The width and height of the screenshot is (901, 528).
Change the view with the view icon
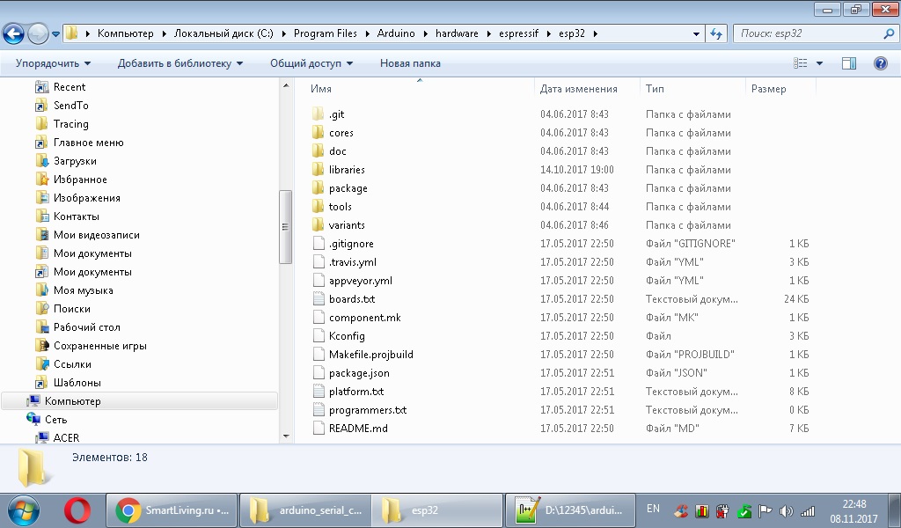click(x=800, y=63)
